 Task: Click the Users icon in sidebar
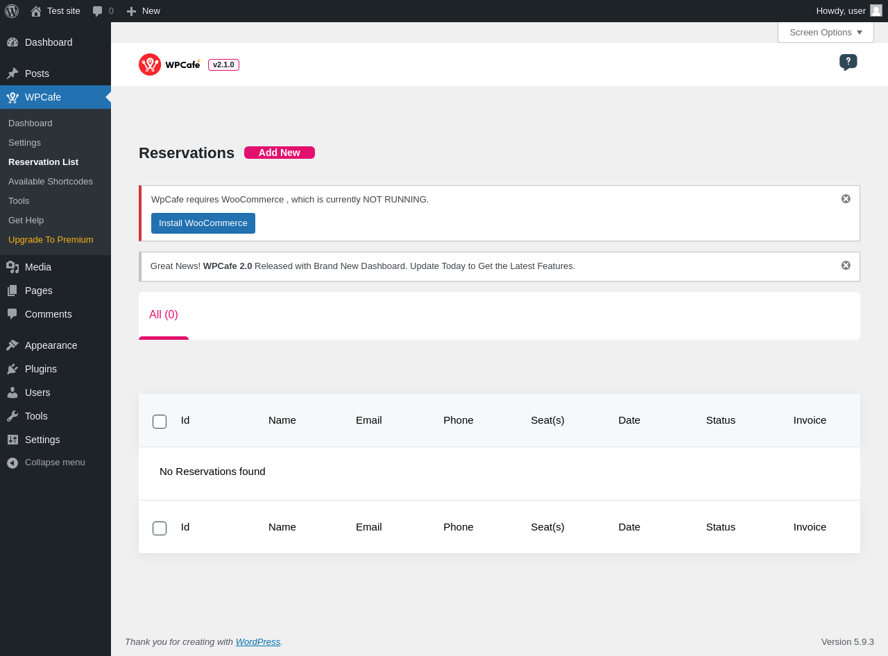(x=12, y=392)
